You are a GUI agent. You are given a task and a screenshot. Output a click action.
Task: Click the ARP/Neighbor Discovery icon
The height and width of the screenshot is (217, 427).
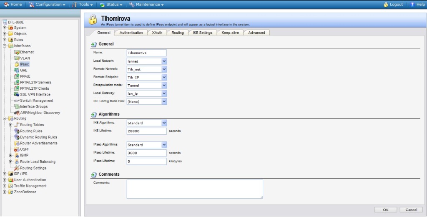(x=17, y=113)
